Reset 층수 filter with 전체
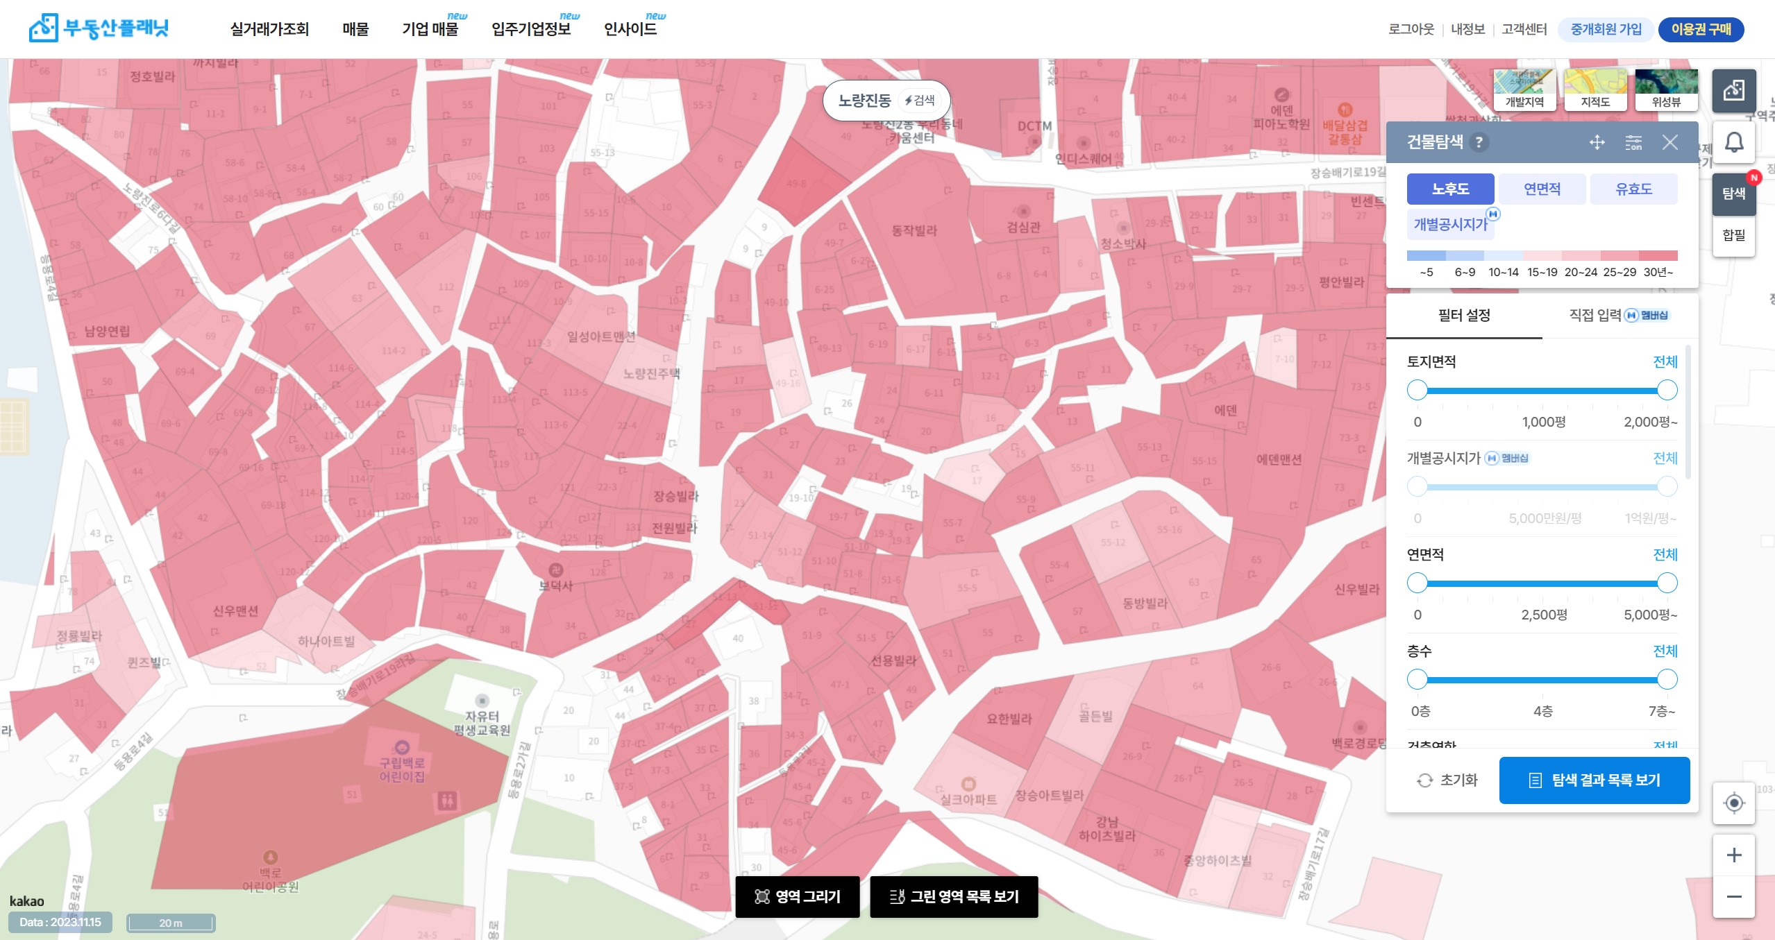This screenshot has height=940, width=1775. [x=1665, y=651]
